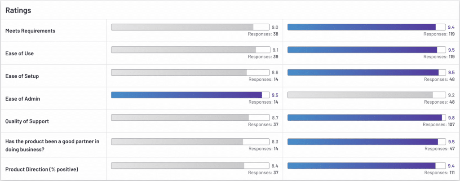460x181 pixels.
Task: Select Product Direction (% positive) label
Action: 41,169
